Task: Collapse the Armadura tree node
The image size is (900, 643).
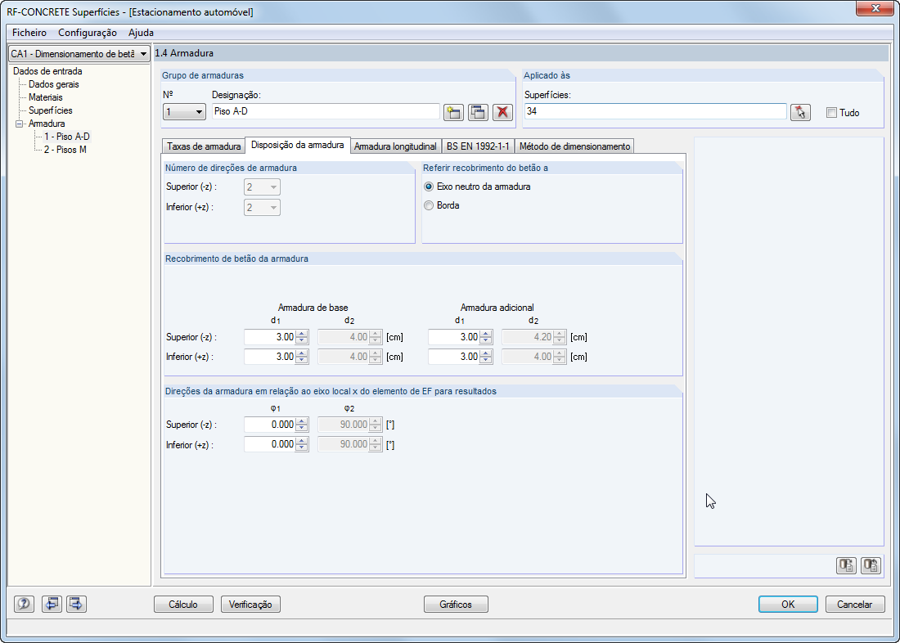Action: tap(20, 124)
